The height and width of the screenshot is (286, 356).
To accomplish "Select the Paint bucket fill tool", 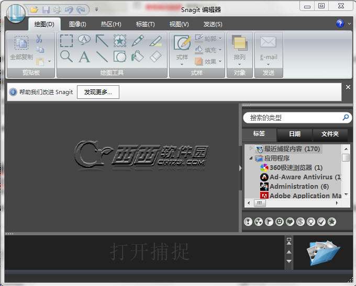I will pyautogui.click(x=138, y=56).
